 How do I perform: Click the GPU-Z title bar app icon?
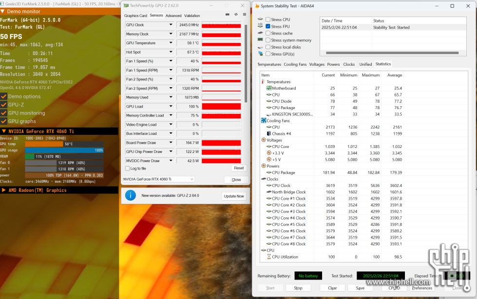(126, 5)
